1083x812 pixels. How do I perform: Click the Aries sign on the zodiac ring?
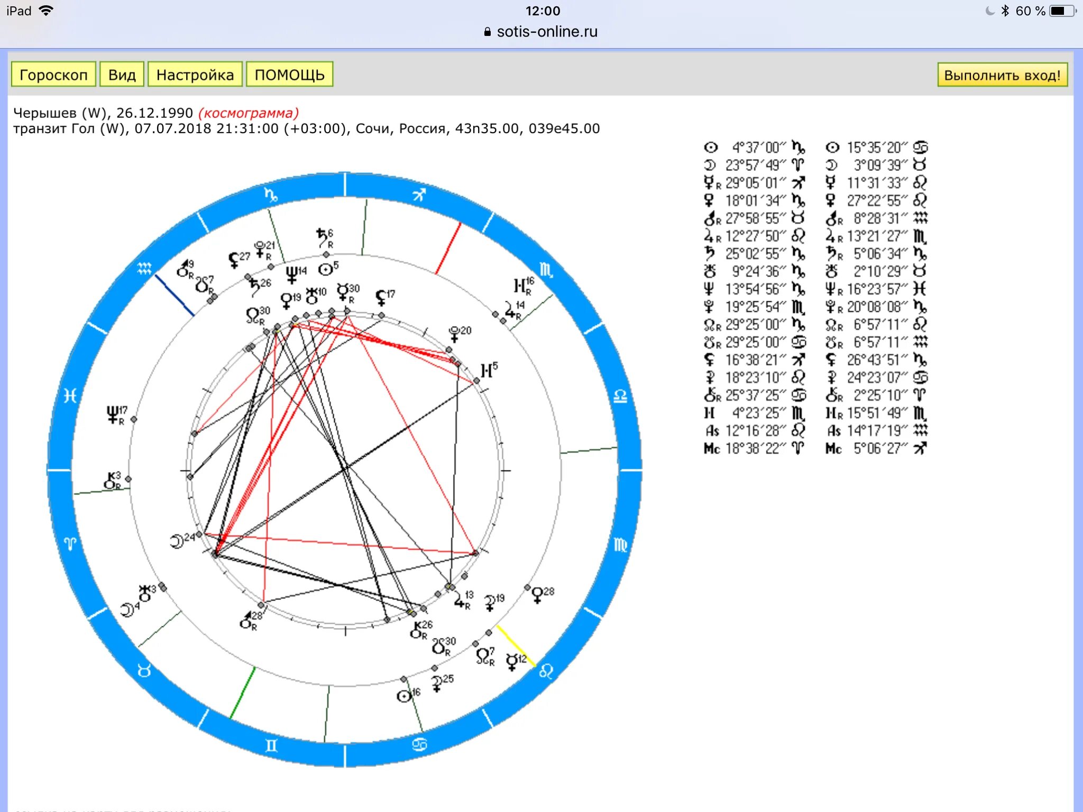pos(70,543)
